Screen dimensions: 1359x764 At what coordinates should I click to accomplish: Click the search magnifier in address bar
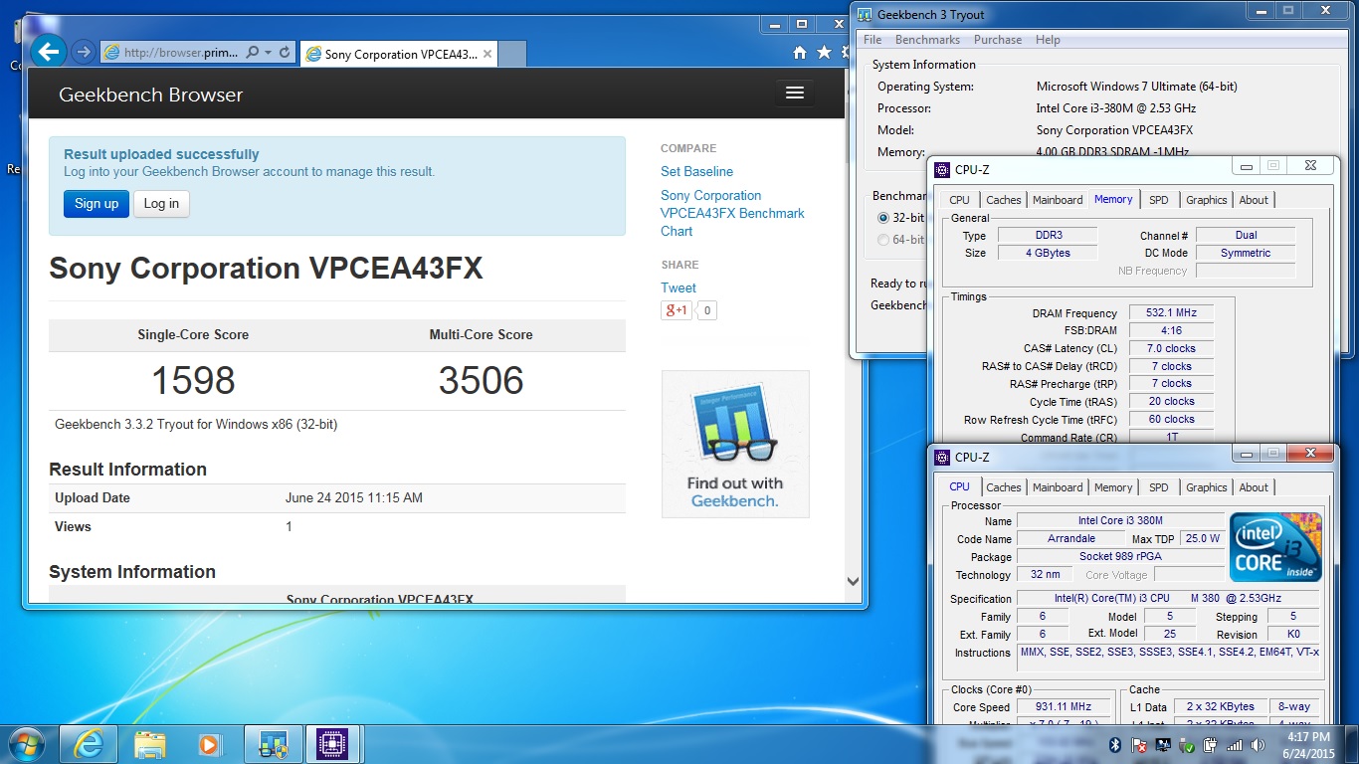(x=252, y=53)
